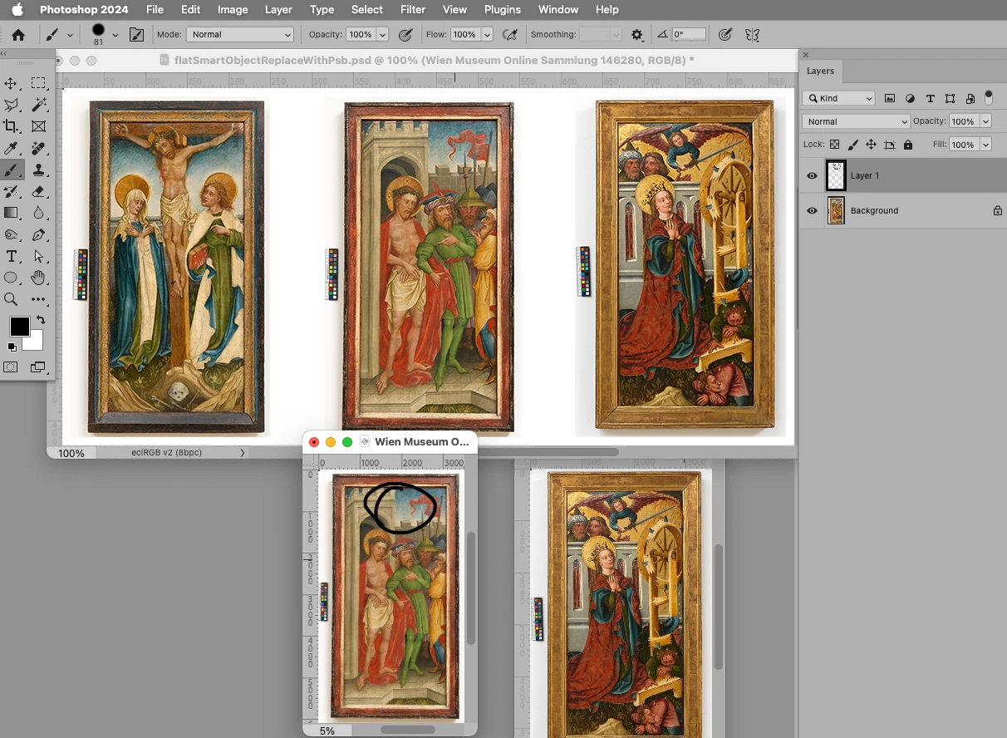The height and width of the screenshot is (738, 1007).
Task: Select the Path Selection tool
Action: [x=38, y=256]
